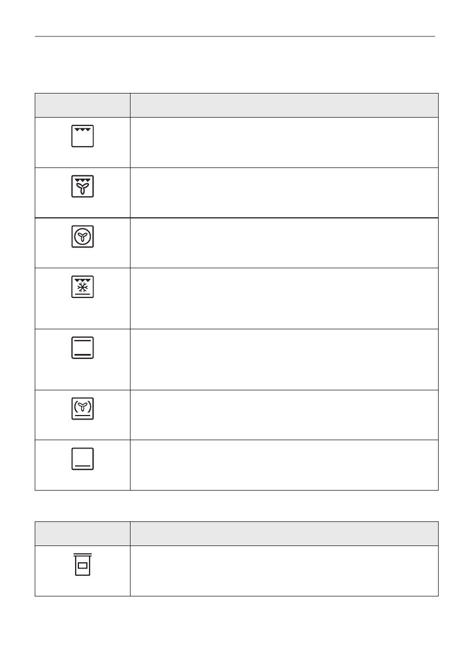Click the lower table's narrow left header cell
Viewport: 470px width, 667px height.
coord(83,534)
